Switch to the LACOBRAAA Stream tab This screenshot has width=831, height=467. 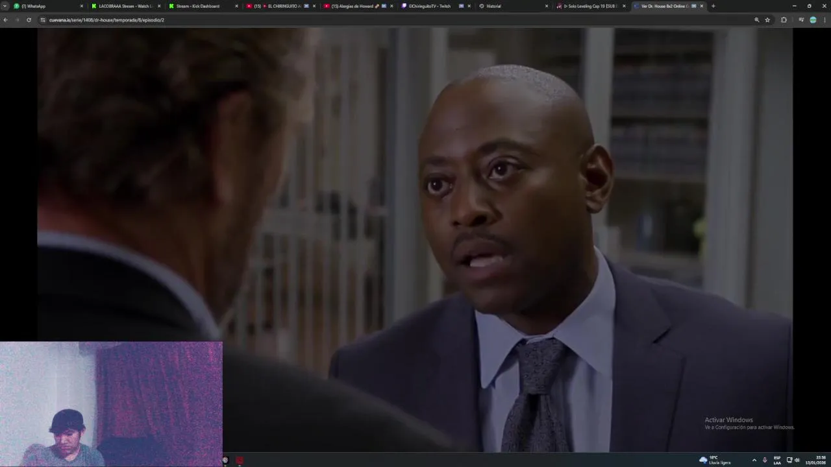125,6
